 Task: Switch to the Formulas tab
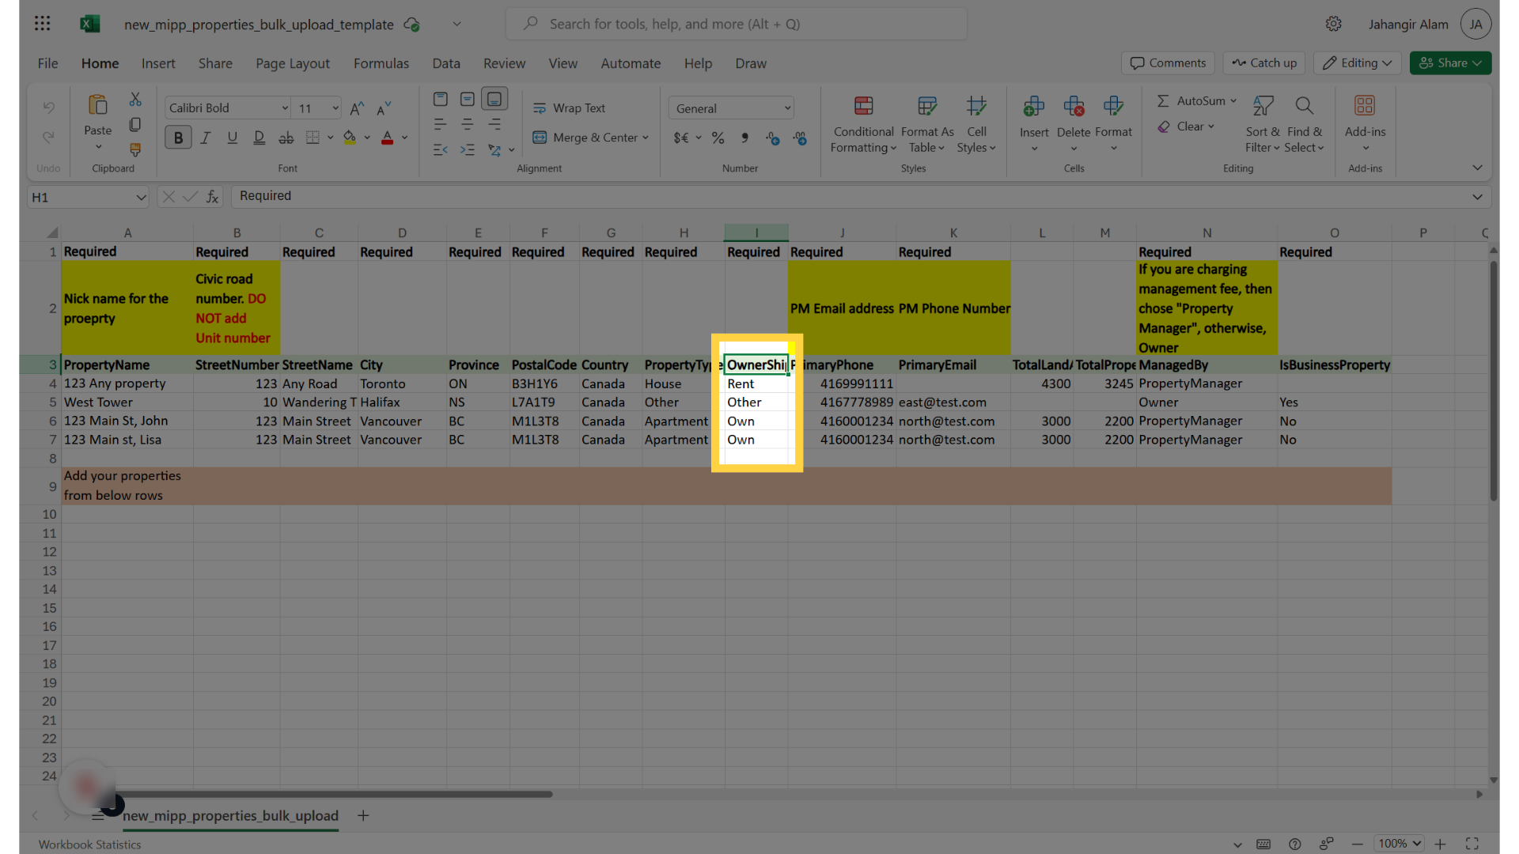[381, 63]
